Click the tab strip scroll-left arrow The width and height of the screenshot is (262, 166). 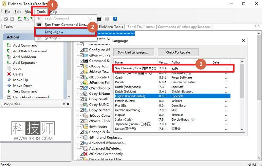pyautogui.click(x=255, y=26)
